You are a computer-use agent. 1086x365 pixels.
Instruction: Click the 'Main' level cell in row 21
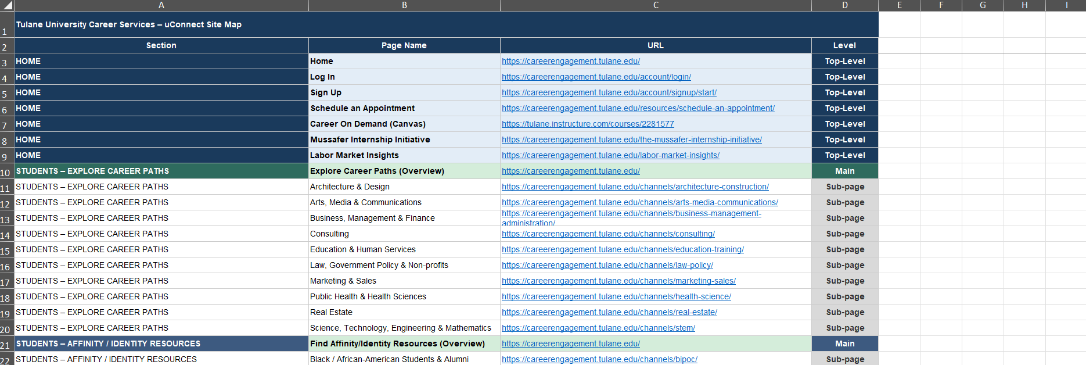point(845,343)
